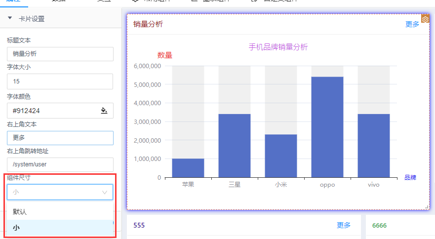Screen dimensions: 435x239
Task: Click the 右上角文本 input containing 更多
Action: tap(60, 138)
